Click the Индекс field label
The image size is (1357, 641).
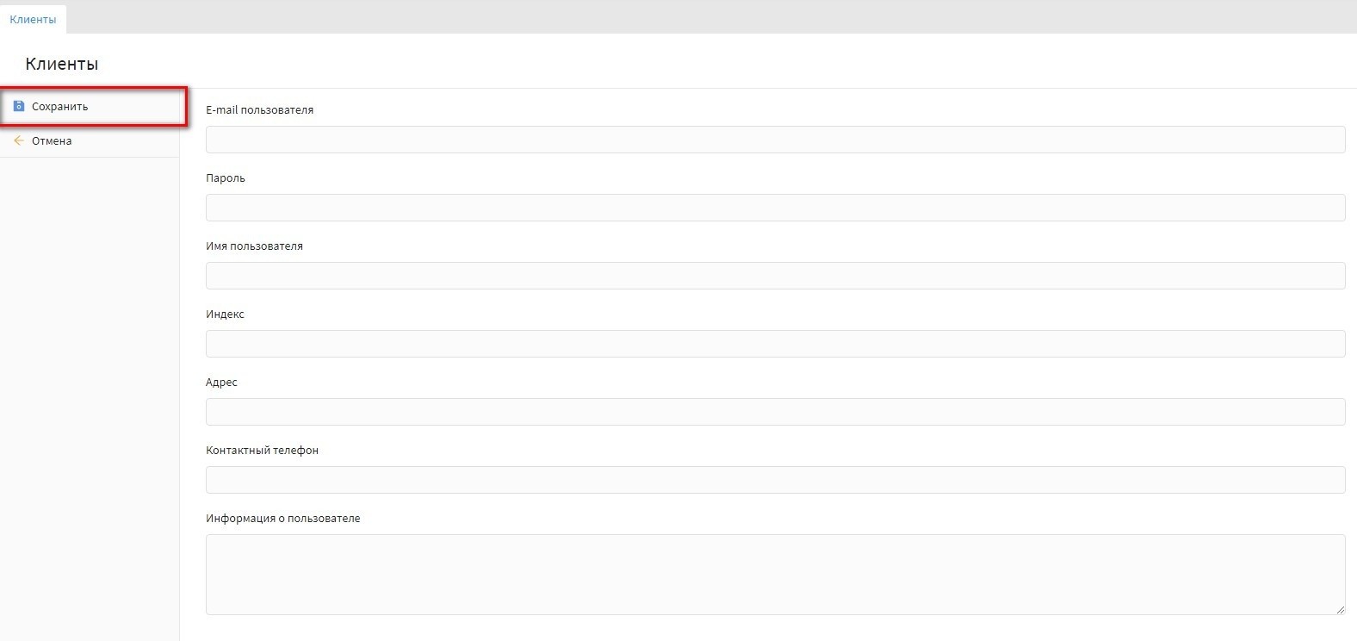pos(226,314)
